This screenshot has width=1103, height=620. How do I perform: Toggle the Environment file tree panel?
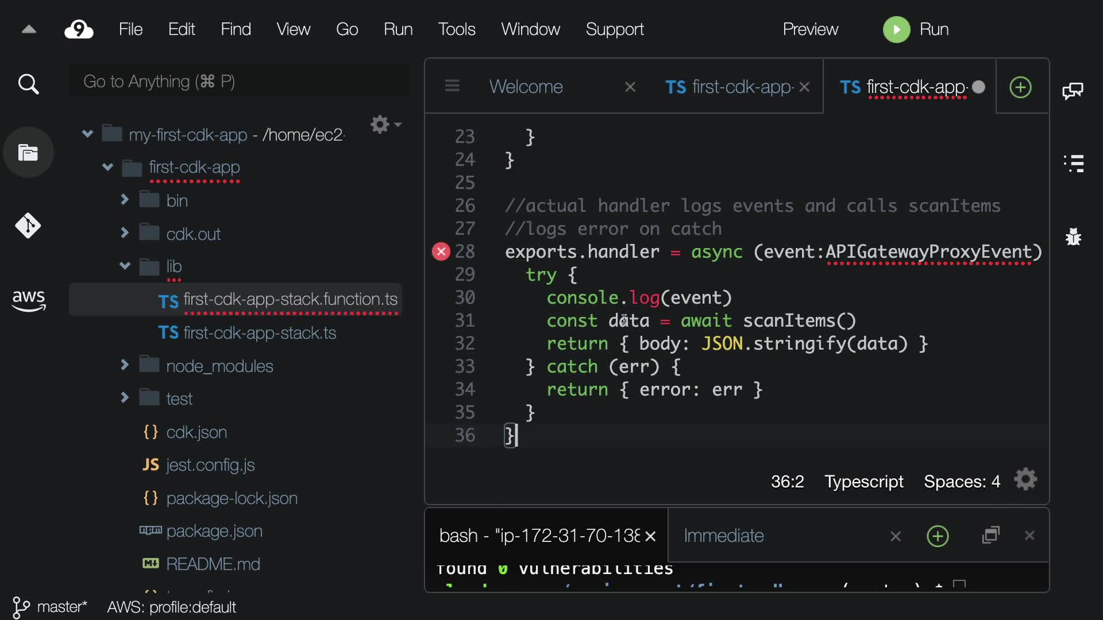[28, 153]
